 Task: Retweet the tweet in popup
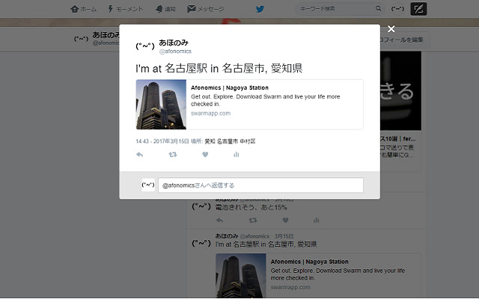coord(173,155)
